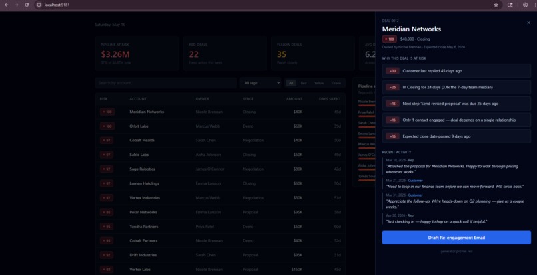Reload the page with the refresh icon
This screenshot has height=275, width=537.
(27, 5)
